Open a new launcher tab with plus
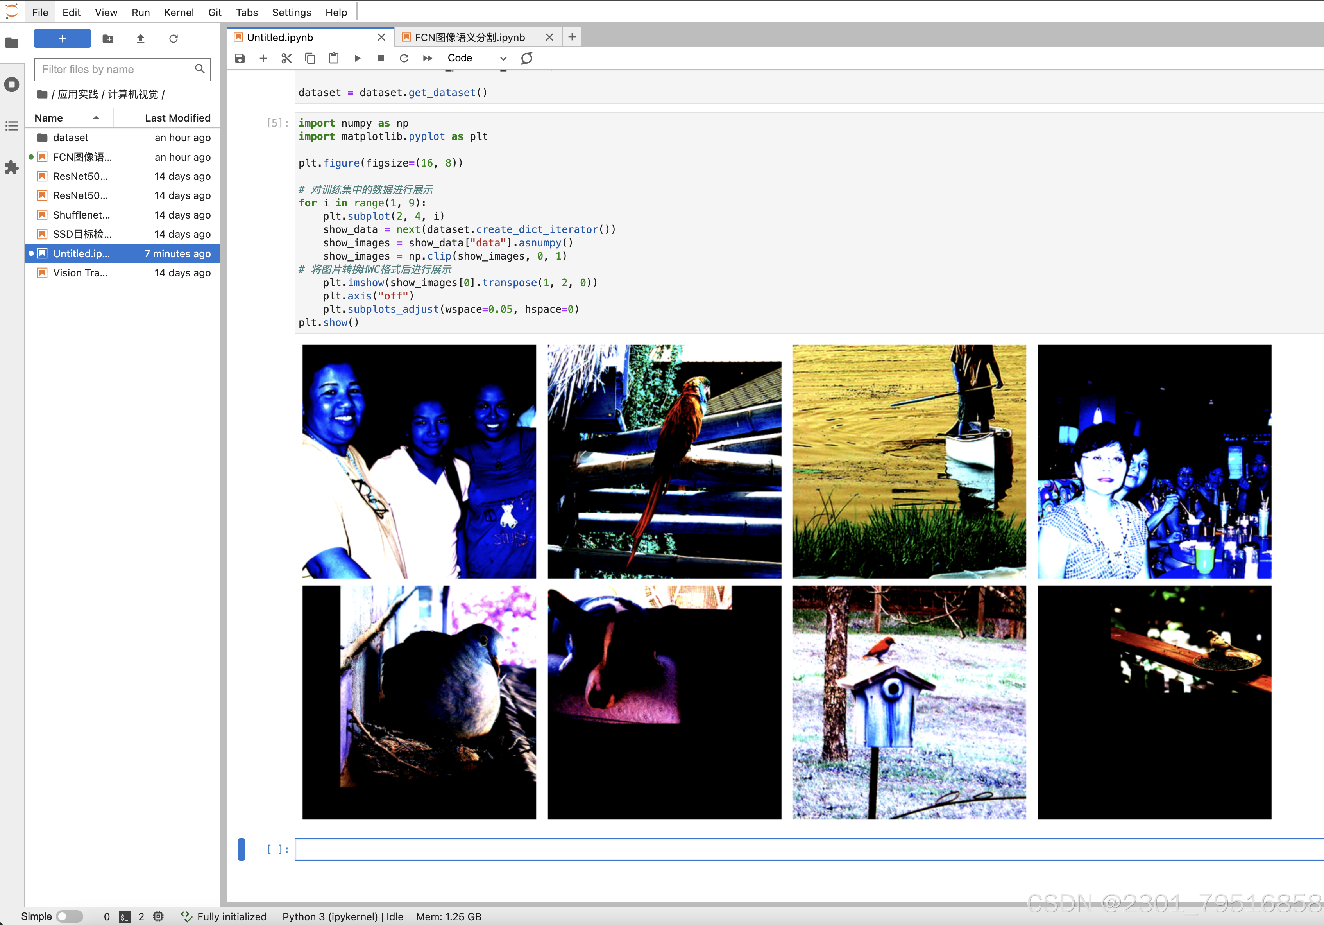The image size is (1324, 925). coord(572,37)
